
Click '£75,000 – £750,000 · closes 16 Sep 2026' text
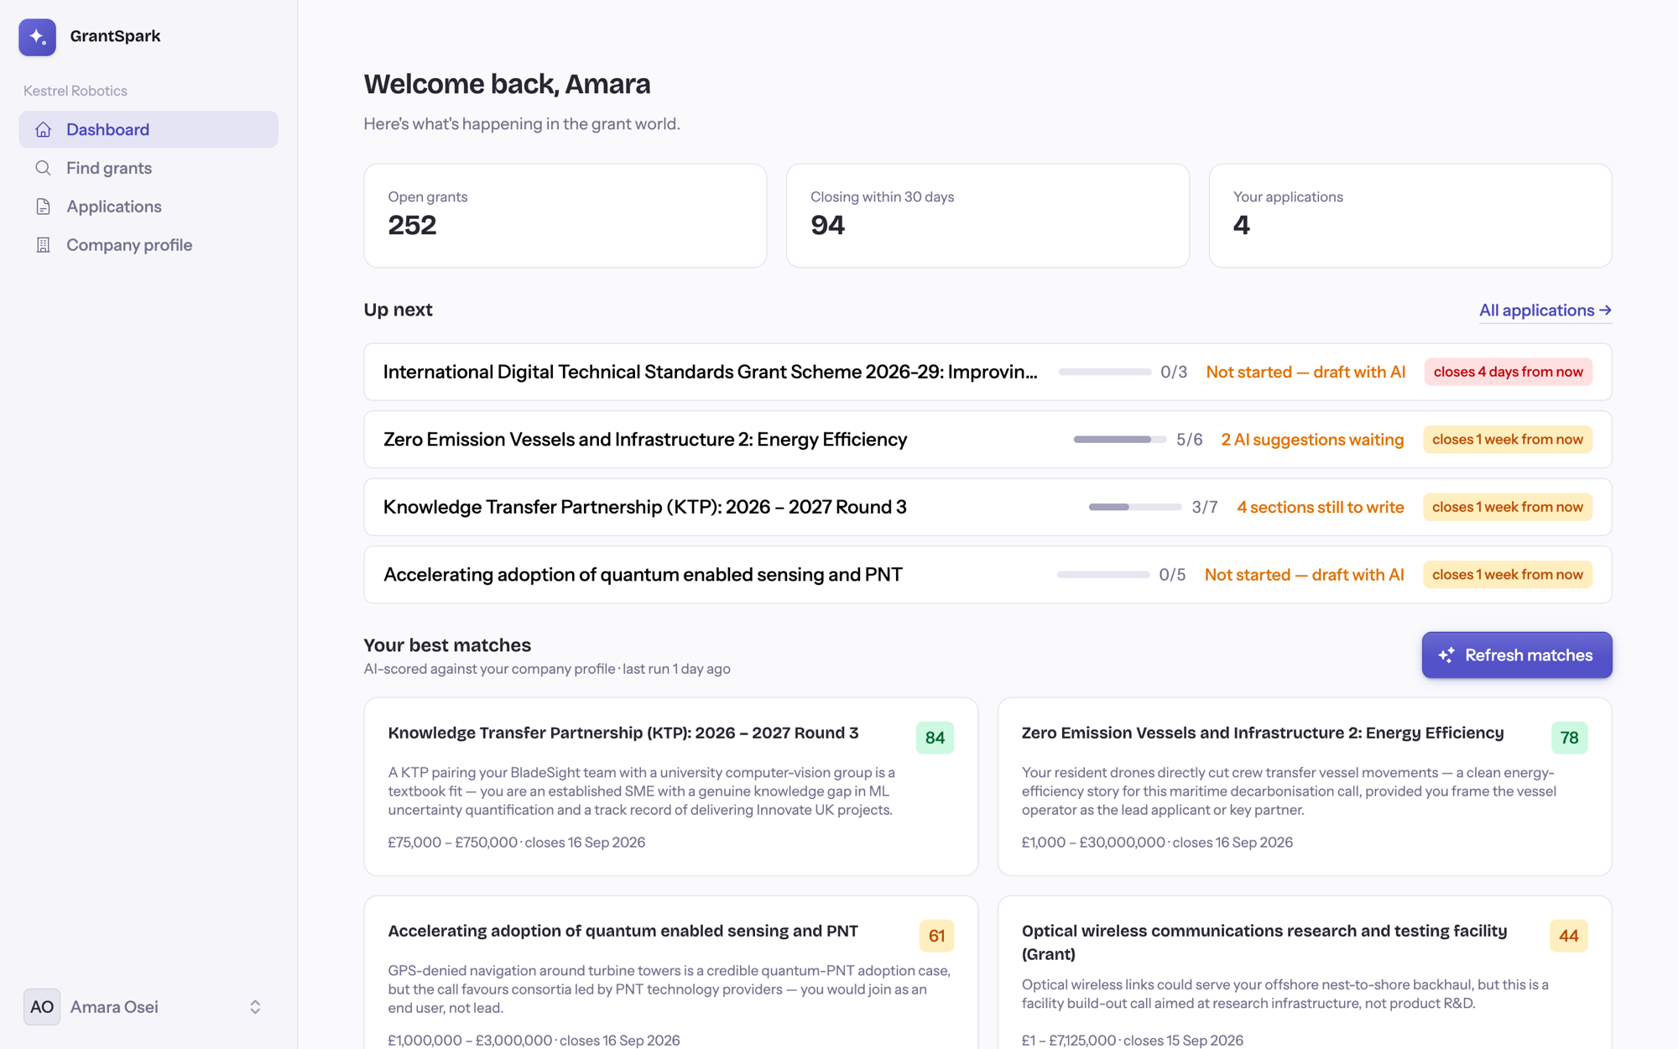pyautogui.click(x=517, y=842)
